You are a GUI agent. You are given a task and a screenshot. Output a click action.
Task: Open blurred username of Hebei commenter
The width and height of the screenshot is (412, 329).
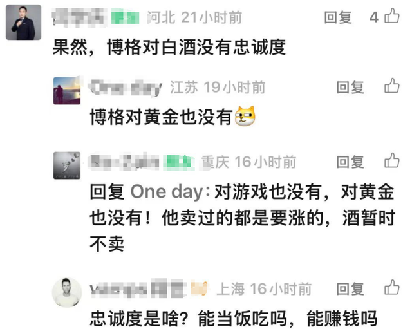coord(79,17)
